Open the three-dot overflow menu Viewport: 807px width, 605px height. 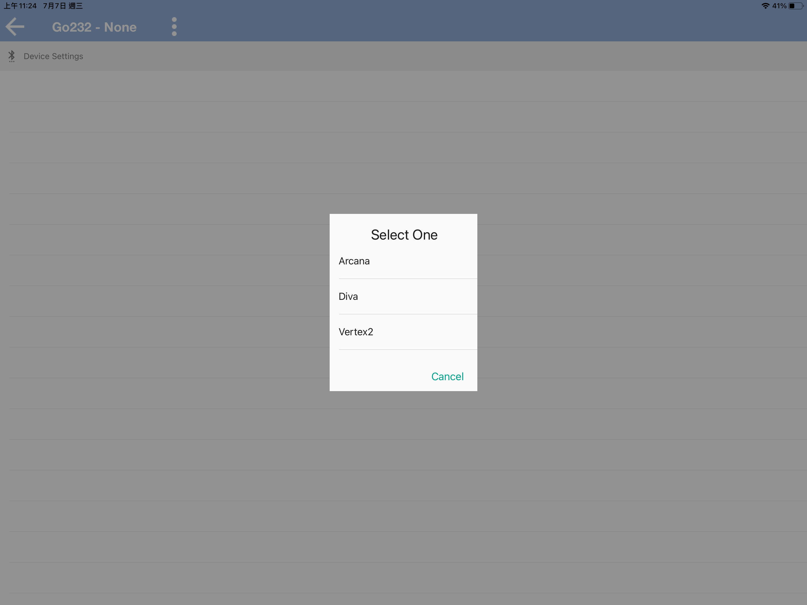(174, 27)
